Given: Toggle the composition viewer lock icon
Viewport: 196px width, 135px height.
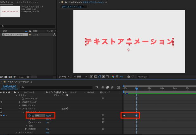Looking at the screenshot, I should pos(66,2).
